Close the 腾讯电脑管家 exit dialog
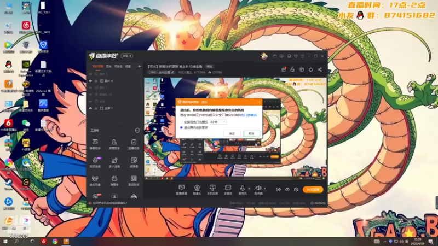The height and width of the screenshot is (246, 438). click(258, 102)
